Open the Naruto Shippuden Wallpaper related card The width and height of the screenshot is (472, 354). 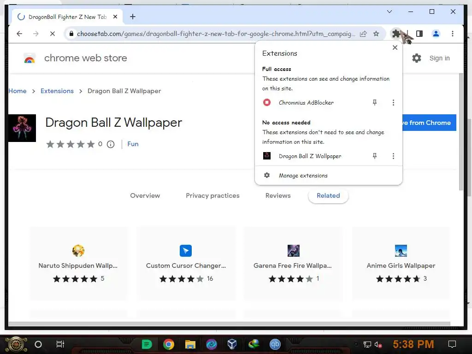[78, 264]
